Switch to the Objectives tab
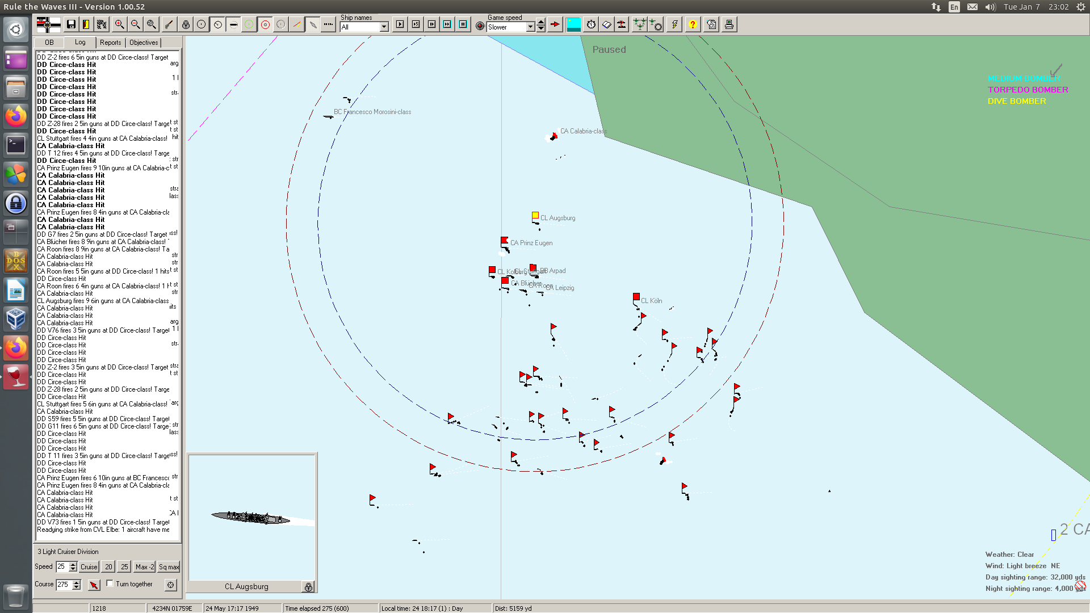 click(144, 43)
